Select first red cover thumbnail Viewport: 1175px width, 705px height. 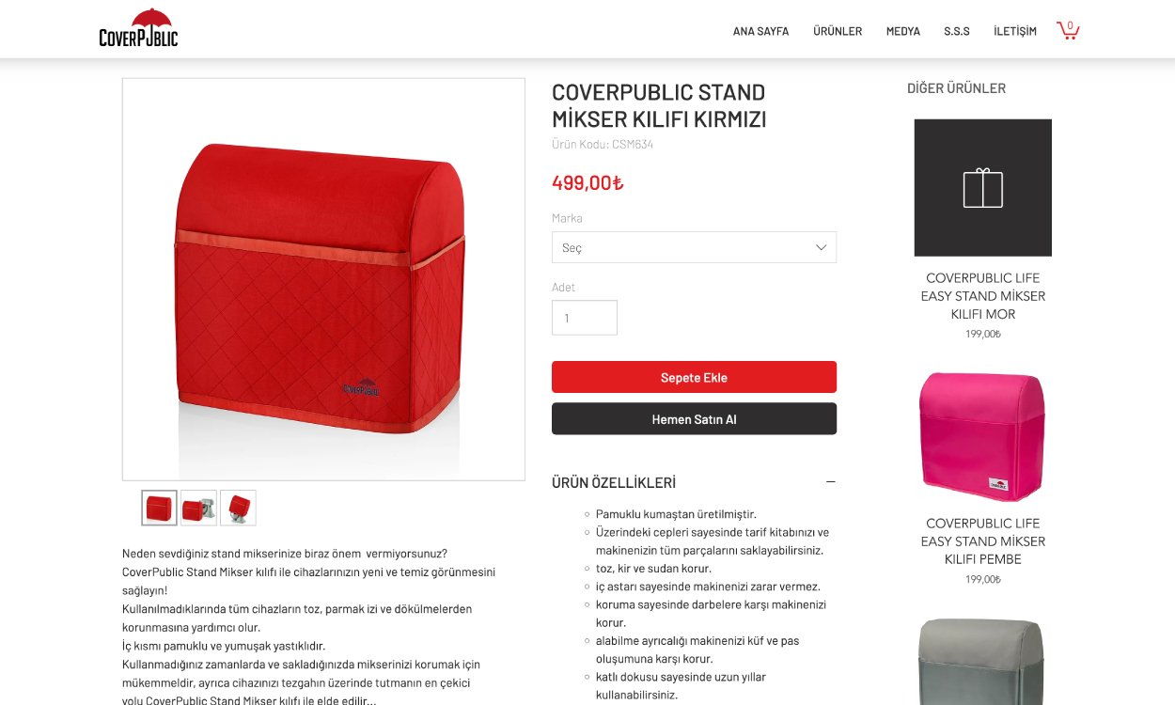(x=160, y=508)
